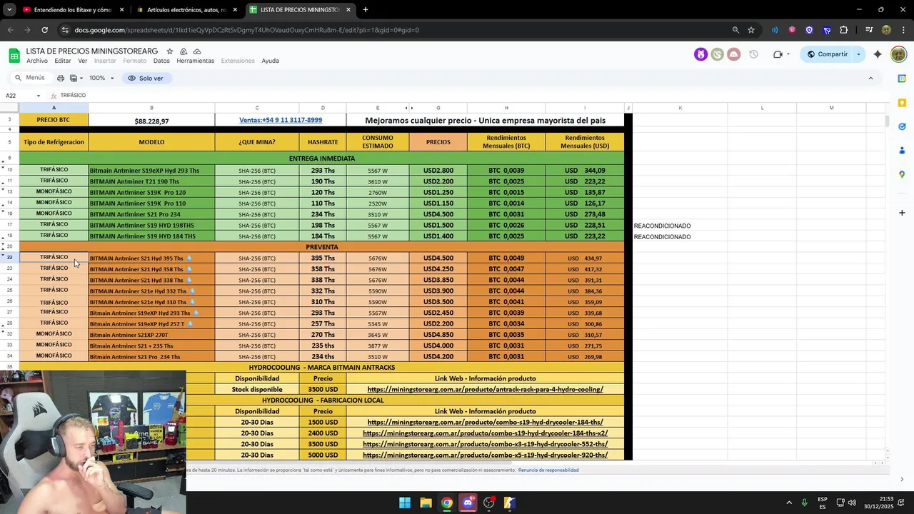Open the Compartir arrow dropdown
Image resolution: width=914 pixels, height=514 pixels.
858,54
